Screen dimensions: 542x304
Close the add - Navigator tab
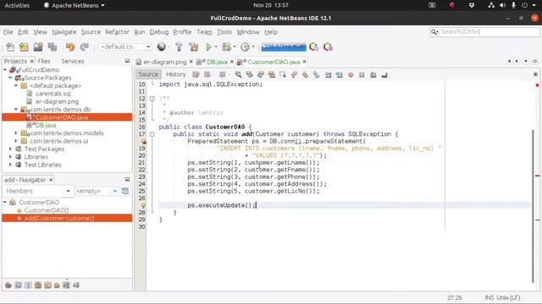(x=51, y=180)
